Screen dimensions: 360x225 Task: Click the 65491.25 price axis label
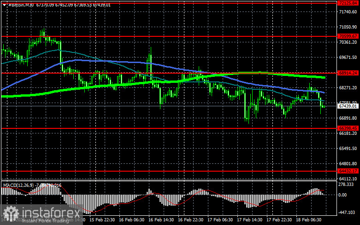click(x=348, y=149)
